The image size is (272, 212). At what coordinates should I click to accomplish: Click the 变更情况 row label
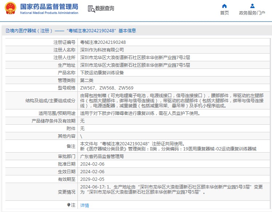(66, 192)
